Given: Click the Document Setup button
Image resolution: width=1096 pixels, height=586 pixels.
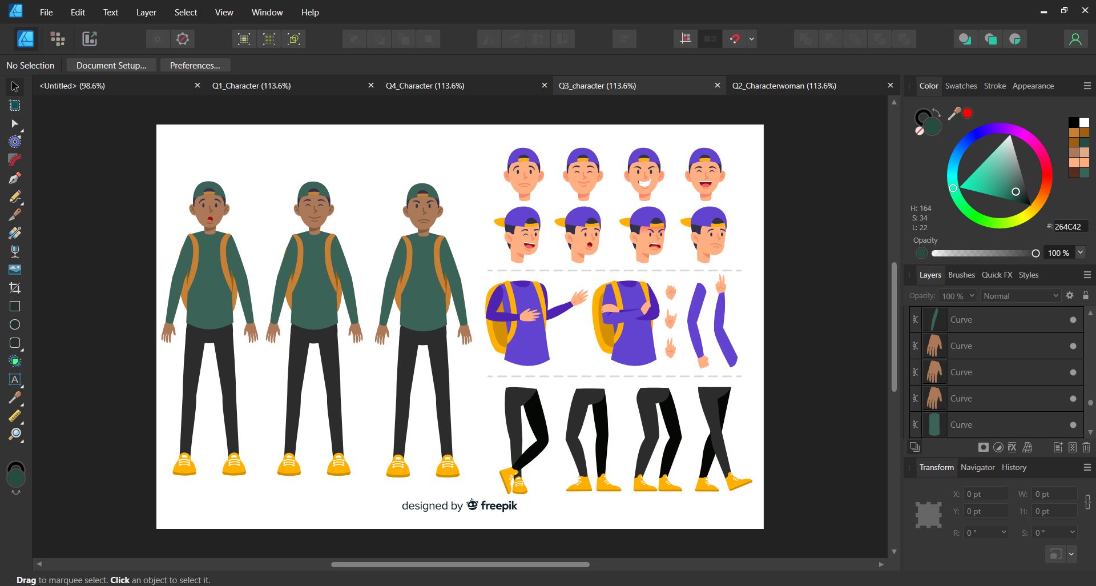Looking at the screenshot, I should point(111,65).
